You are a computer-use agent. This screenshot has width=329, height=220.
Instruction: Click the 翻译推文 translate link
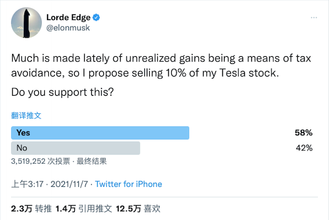pos(26,116)
